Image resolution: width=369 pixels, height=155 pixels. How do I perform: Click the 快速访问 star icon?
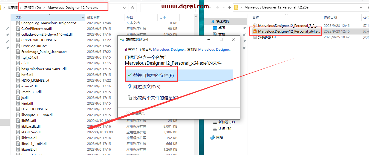212,21
